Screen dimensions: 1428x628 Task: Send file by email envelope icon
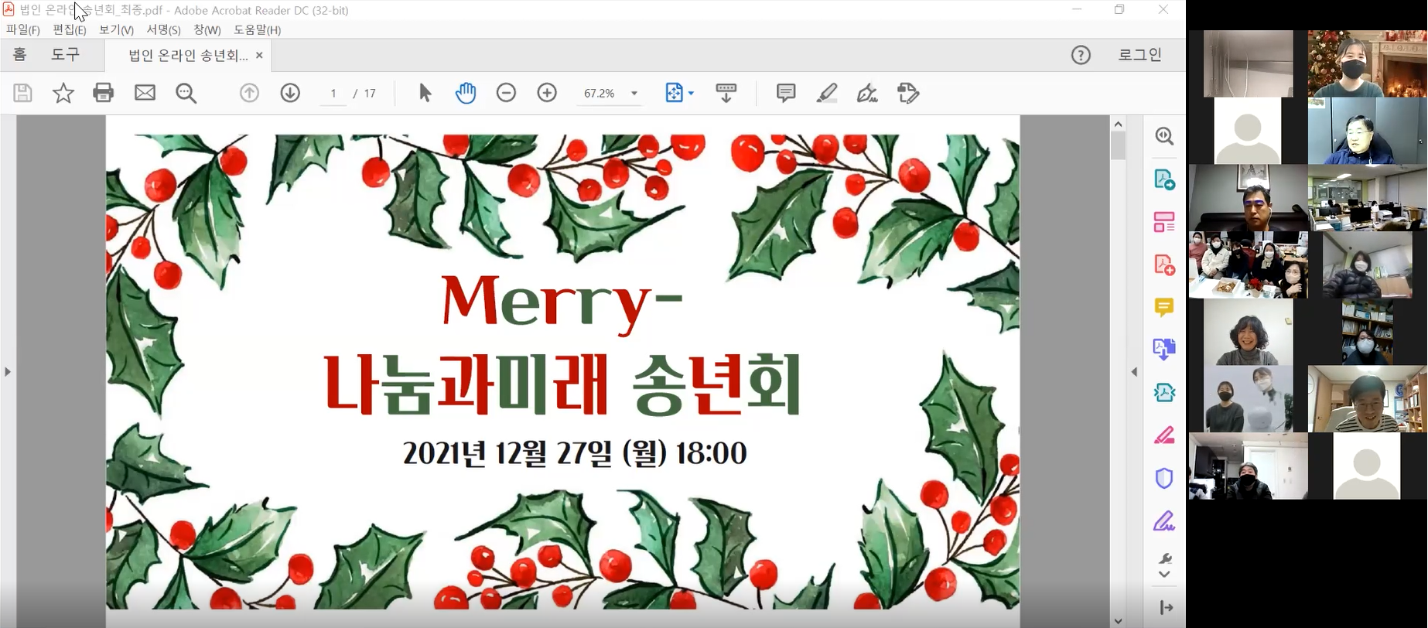(x=145, y=93)
